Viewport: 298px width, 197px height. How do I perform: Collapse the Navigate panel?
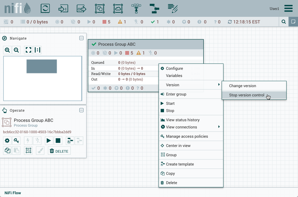[81, 38]
